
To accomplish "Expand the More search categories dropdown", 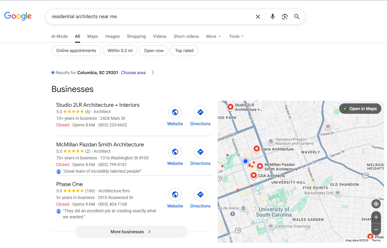I will [213, 36].
